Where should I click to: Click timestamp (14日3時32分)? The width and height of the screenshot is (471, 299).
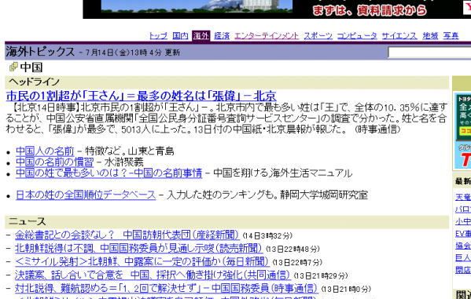pos(267,235)
